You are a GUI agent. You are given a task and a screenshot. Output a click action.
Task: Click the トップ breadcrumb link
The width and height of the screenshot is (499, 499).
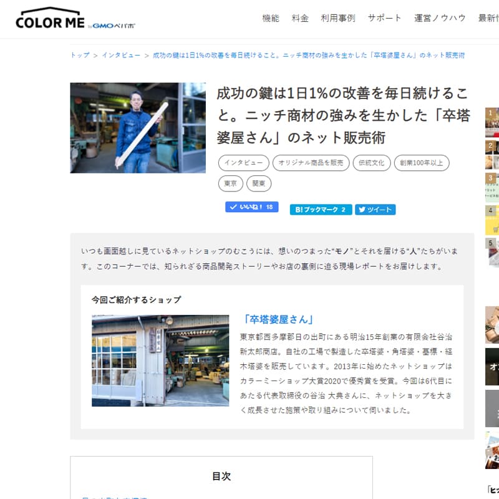(x=80, y=55)
